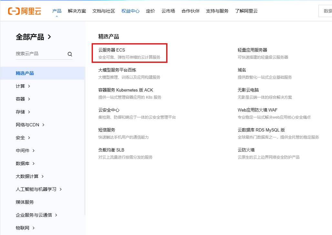332x235 pixels.
Task: Open 云服务器 ECS product
Action: [112, 50]
